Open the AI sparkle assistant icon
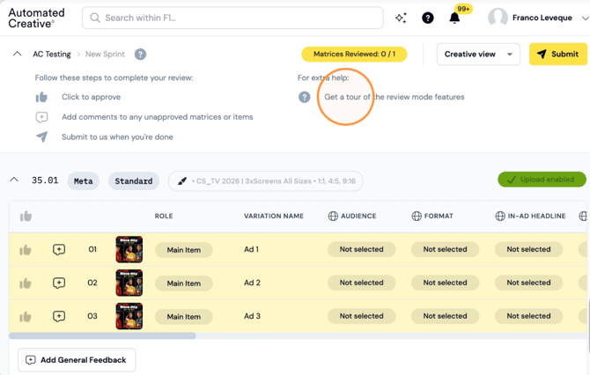The width and height of the screenshot is (590, 375). pos(401,18)
